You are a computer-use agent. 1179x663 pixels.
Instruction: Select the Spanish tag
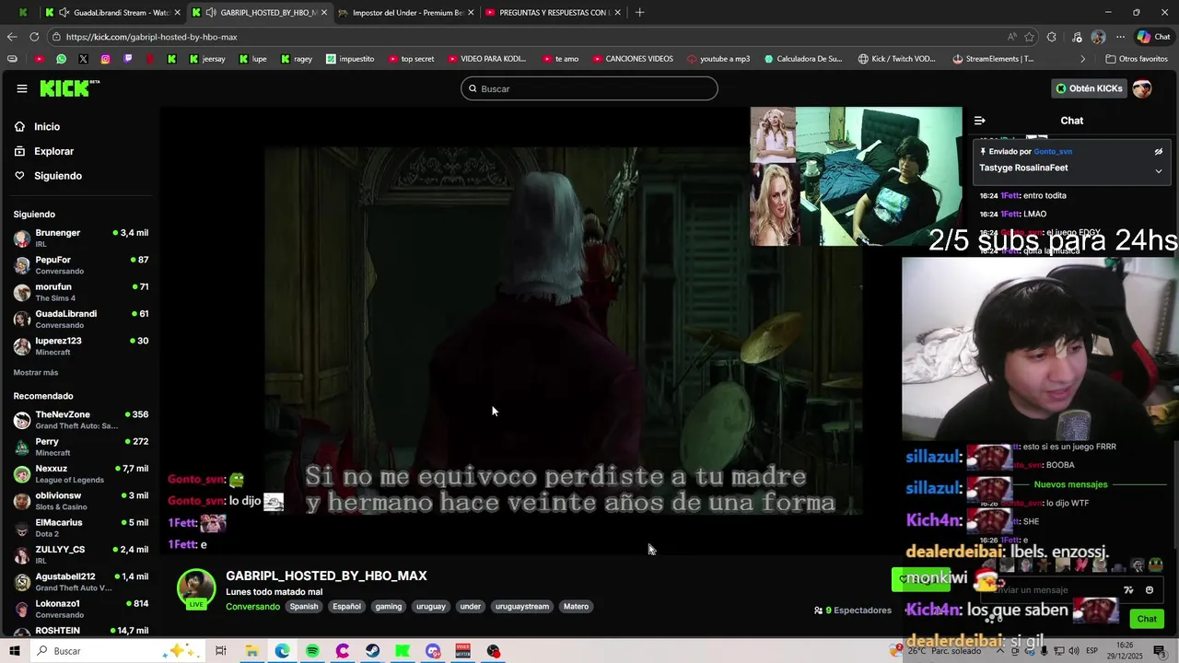[303, 606]
